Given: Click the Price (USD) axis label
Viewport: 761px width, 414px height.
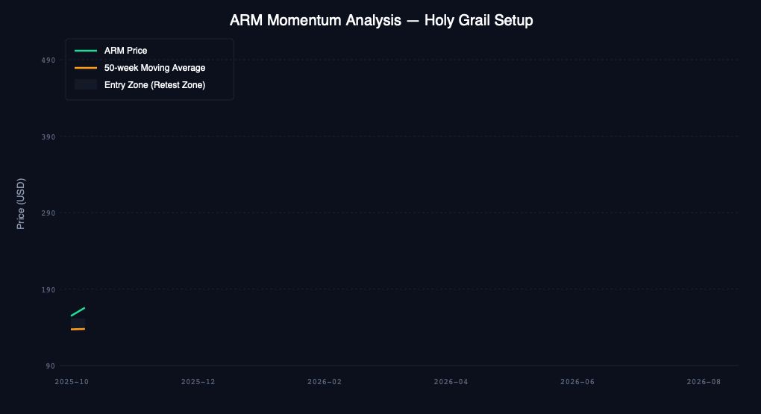Looking at the screenshot, I should click(x=20, y=204).
